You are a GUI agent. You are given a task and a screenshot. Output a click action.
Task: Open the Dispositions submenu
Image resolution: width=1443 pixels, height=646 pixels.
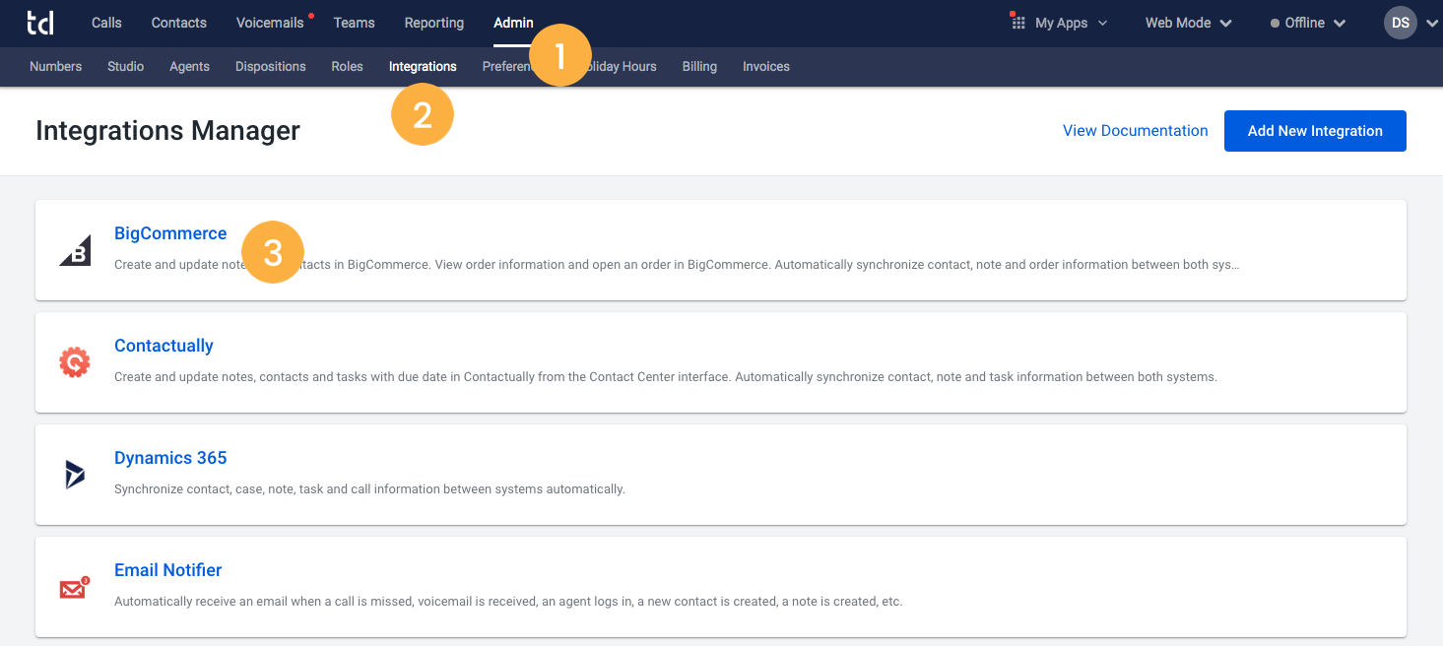[271, 66]
